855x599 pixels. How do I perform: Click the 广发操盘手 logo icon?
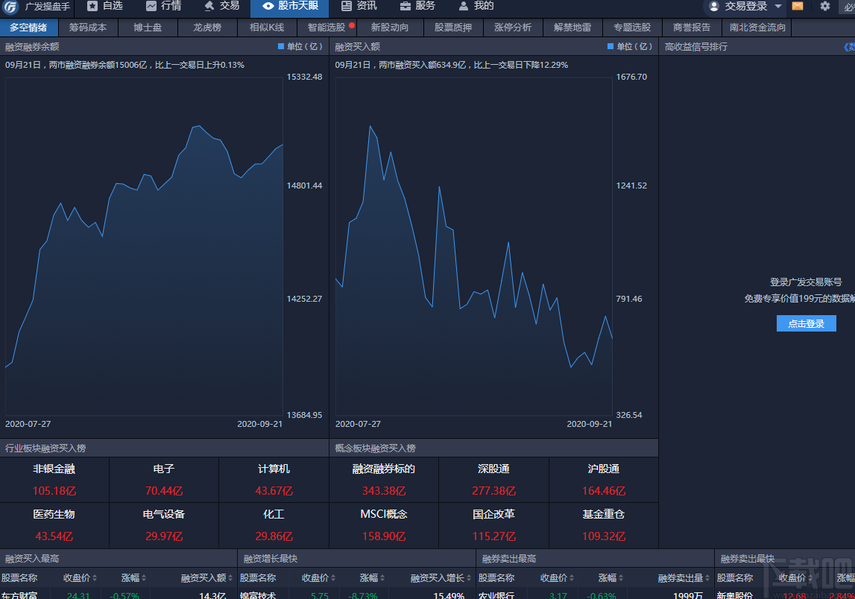click(11, 7)
